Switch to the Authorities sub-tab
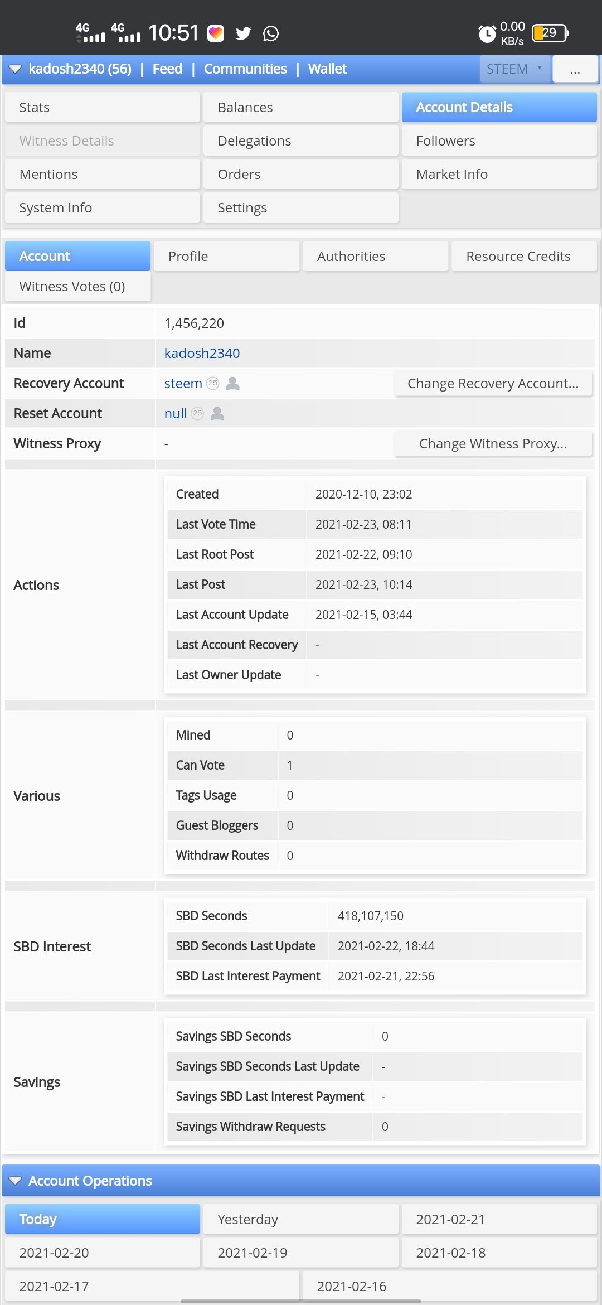 point(376,256)
